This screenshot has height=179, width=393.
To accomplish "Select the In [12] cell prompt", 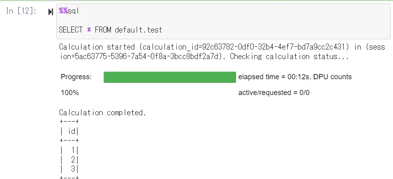I will 21,11.
